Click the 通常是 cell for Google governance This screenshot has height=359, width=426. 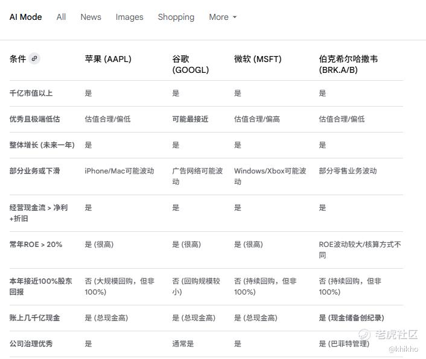[x=183, y=344]
